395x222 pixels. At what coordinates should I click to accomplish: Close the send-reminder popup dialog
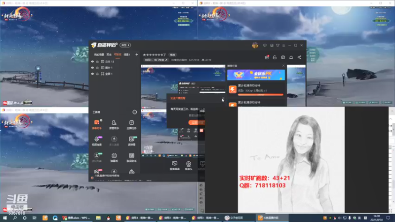coord(223,98)
